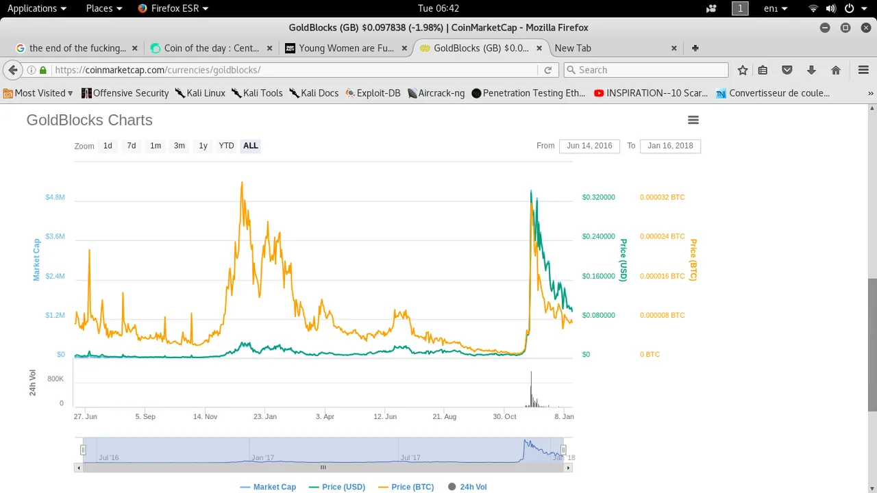Open the Offensive Security bookmark
877x493 pixels.
[x=125, y=93]
